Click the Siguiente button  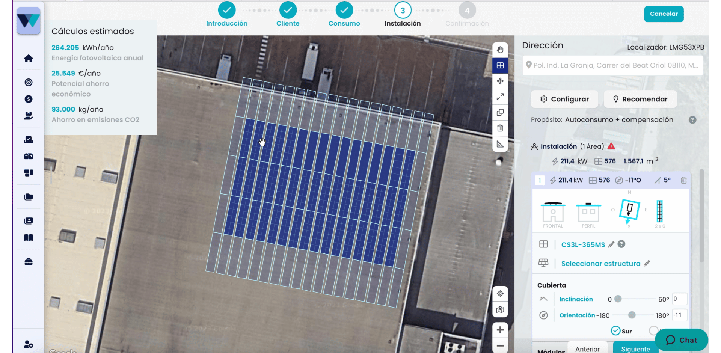click(x=635, y=349)
